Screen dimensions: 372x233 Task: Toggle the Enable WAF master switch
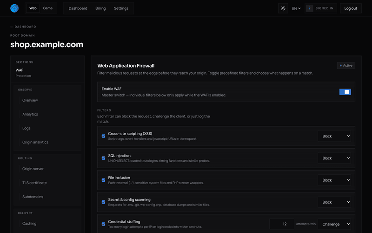coord(345,92)
